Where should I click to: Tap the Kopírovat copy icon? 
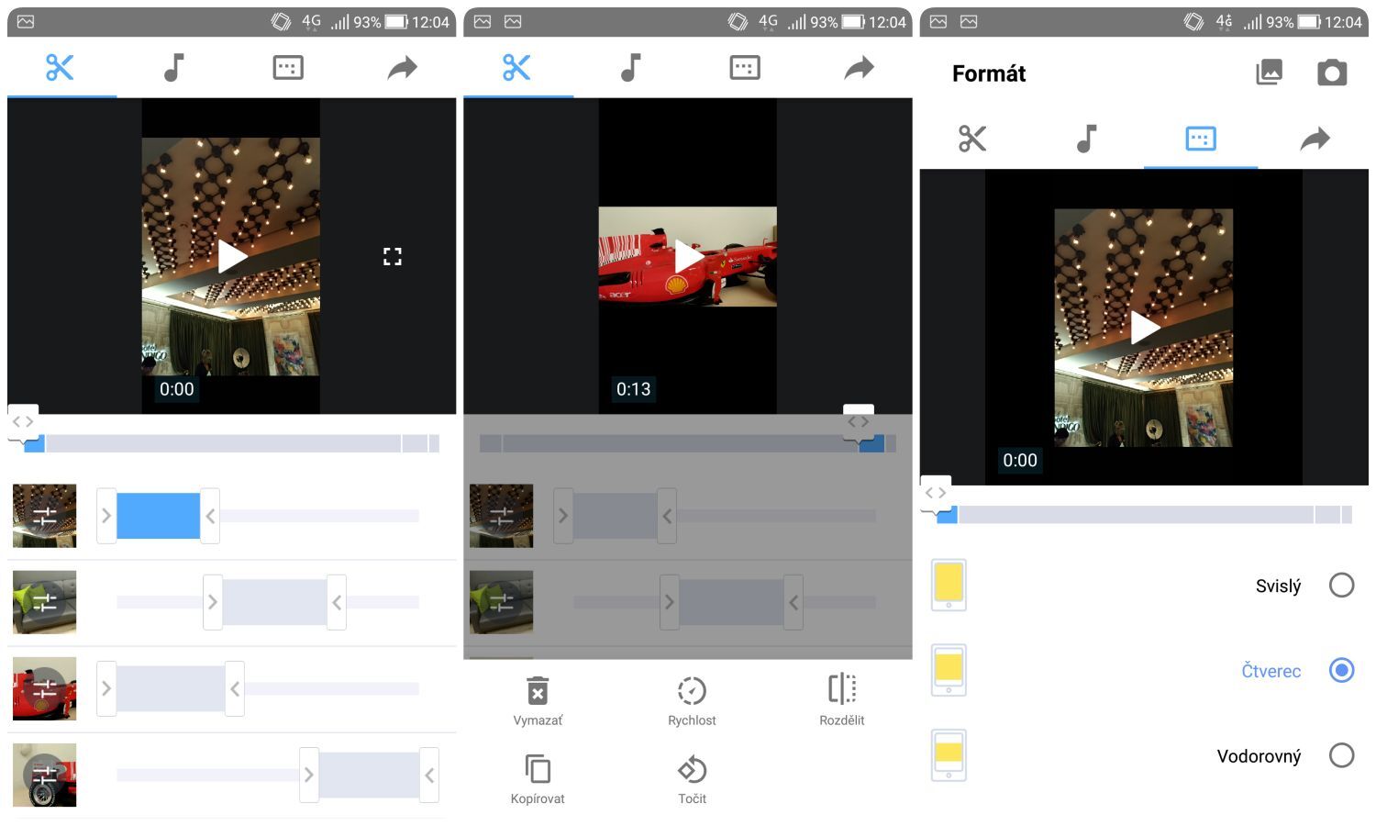tap(538, 769)
